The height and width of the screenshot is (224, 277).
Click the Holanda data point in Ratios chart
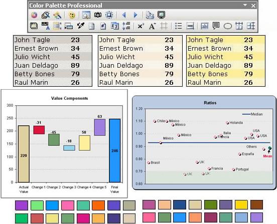click(227, 123)
